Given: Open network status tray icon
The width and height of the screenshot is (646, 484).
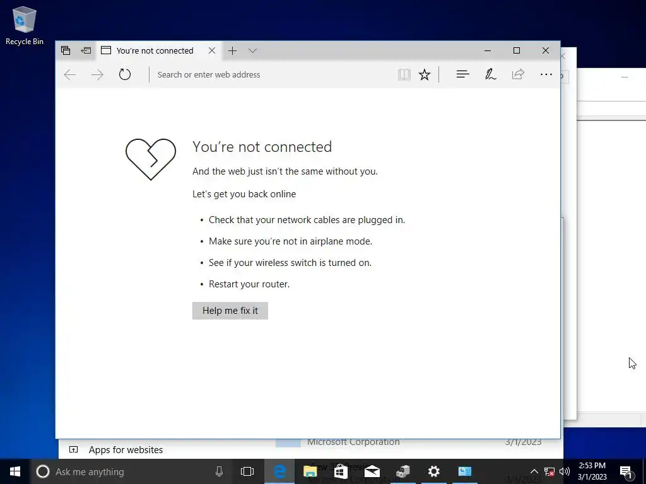Looking at the screenshot, I should 549,471.
